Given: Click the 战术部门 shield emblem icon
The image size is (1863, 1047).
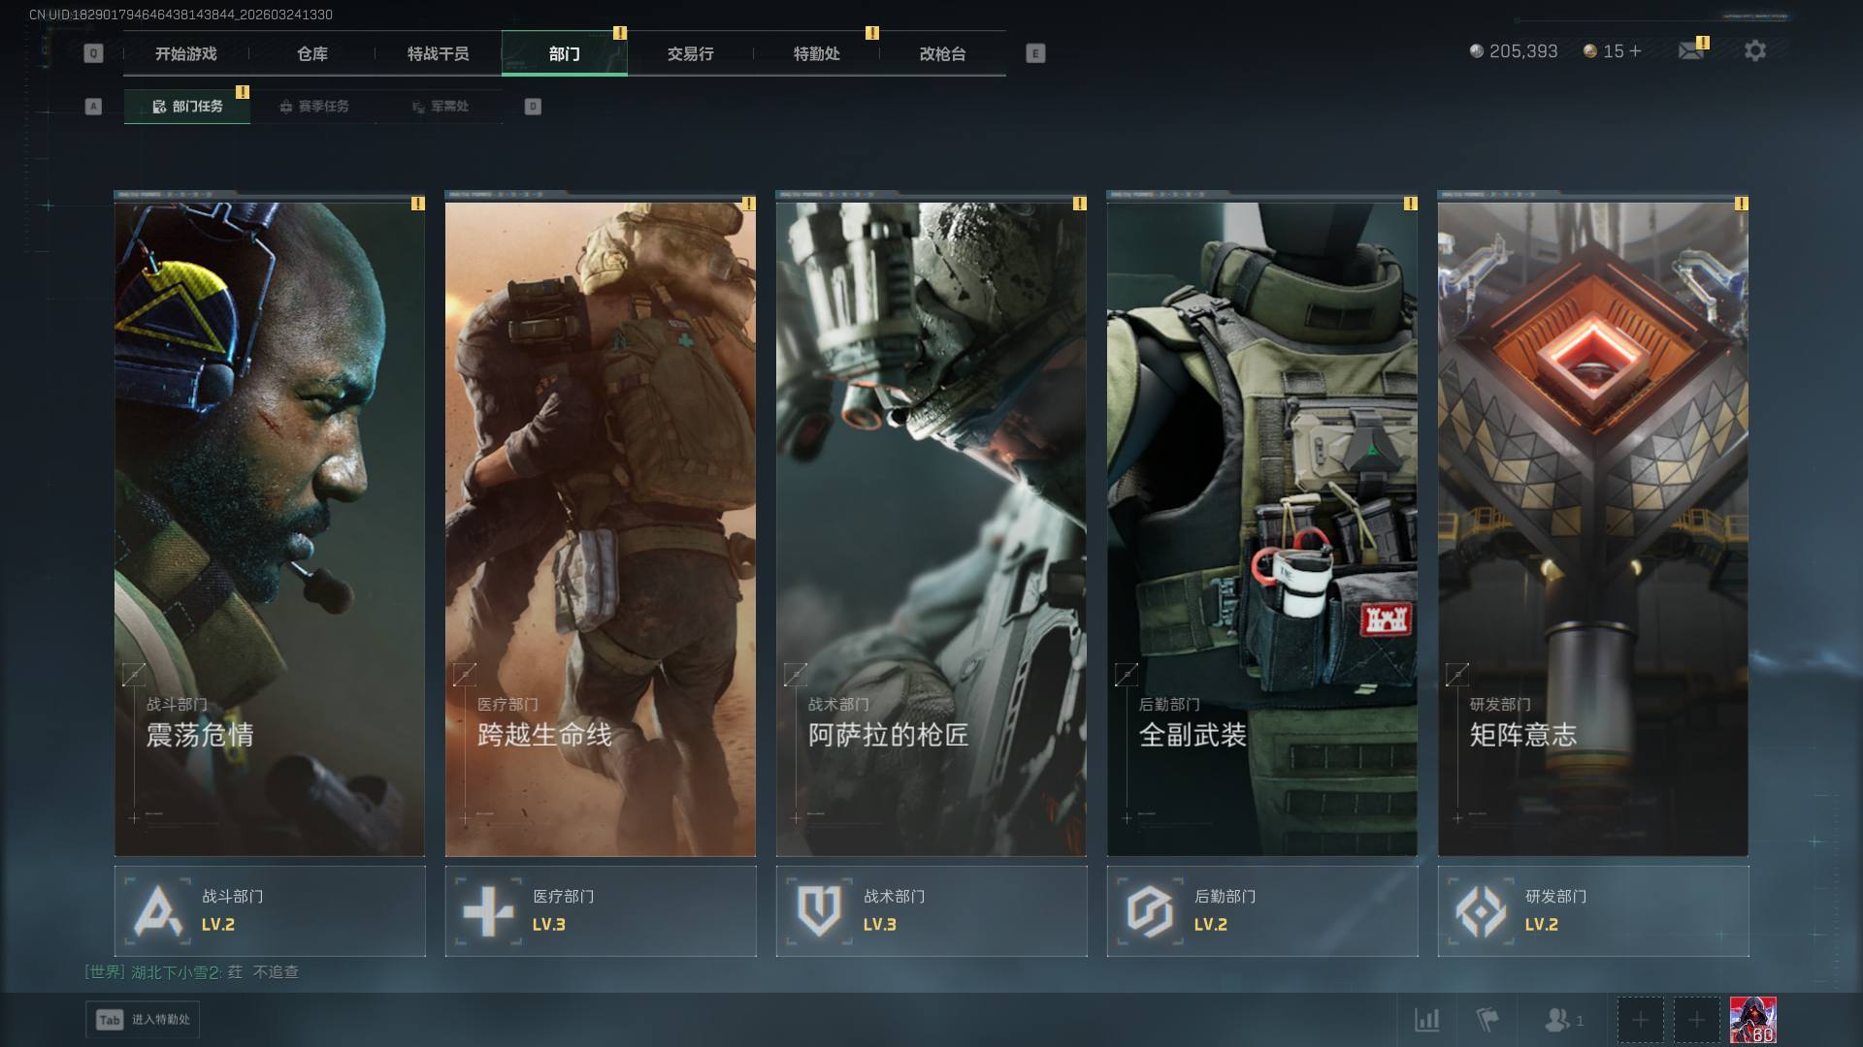Looking at the screenshot, I should 819,911.
